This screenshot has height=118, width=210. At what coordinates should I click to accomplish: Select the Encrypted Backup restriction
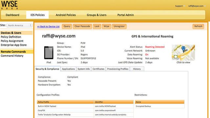coord(143,106)
